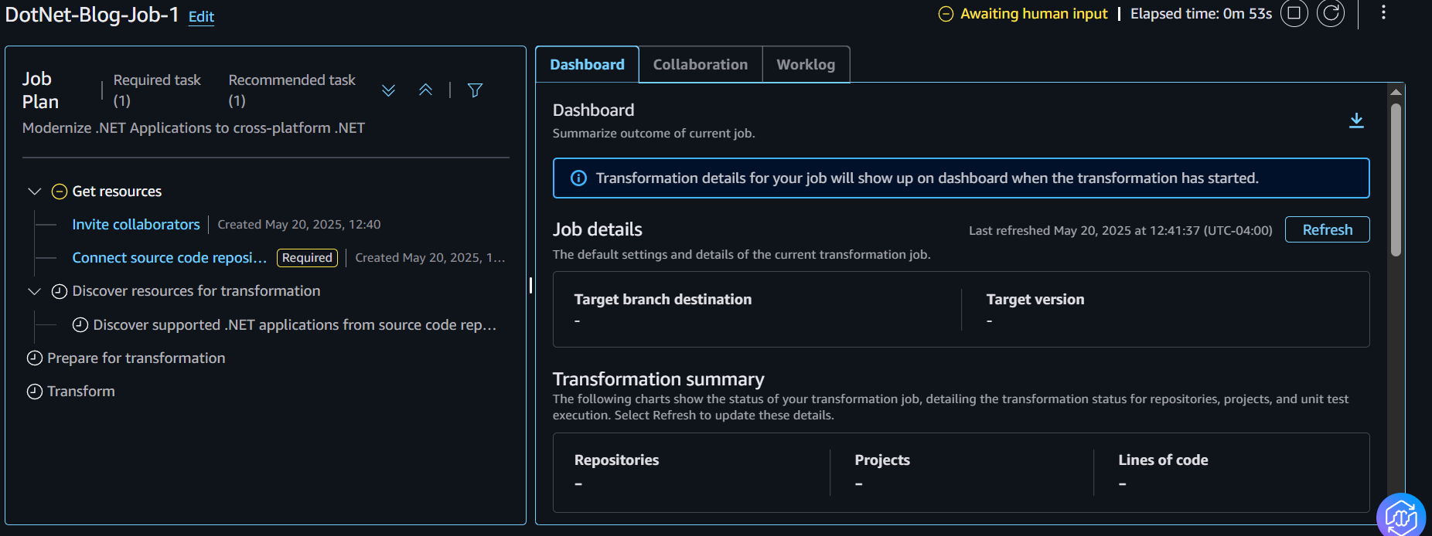The width and height of the screenshot is (1432, 536).
Task: Click the status icon next to Get resources
Action: (60, 192)
